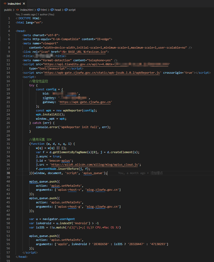Screen dimensions: 214x262
Task: Follow the gateway URL in the config object
Action: [85, 102]
